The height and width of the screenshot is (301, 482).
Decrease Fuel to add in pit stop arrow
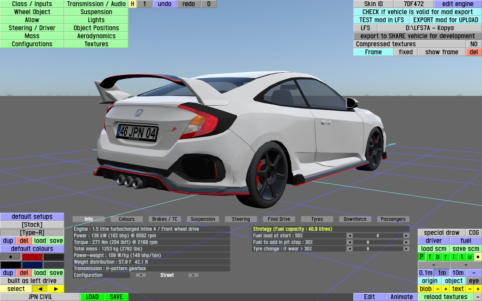[349, 242]
